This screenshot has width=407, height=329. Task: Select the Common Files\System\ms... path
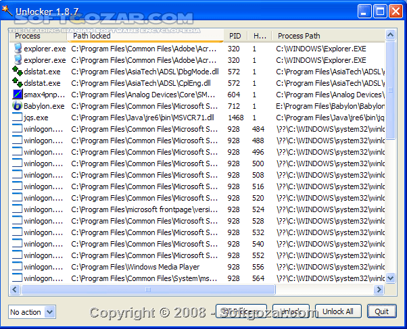pos(144,278)
